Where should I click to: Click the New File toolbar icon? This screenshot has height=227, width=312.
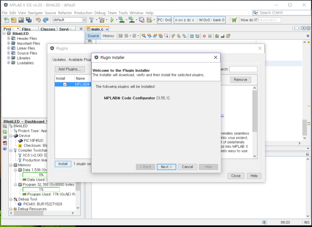point(6,20)
